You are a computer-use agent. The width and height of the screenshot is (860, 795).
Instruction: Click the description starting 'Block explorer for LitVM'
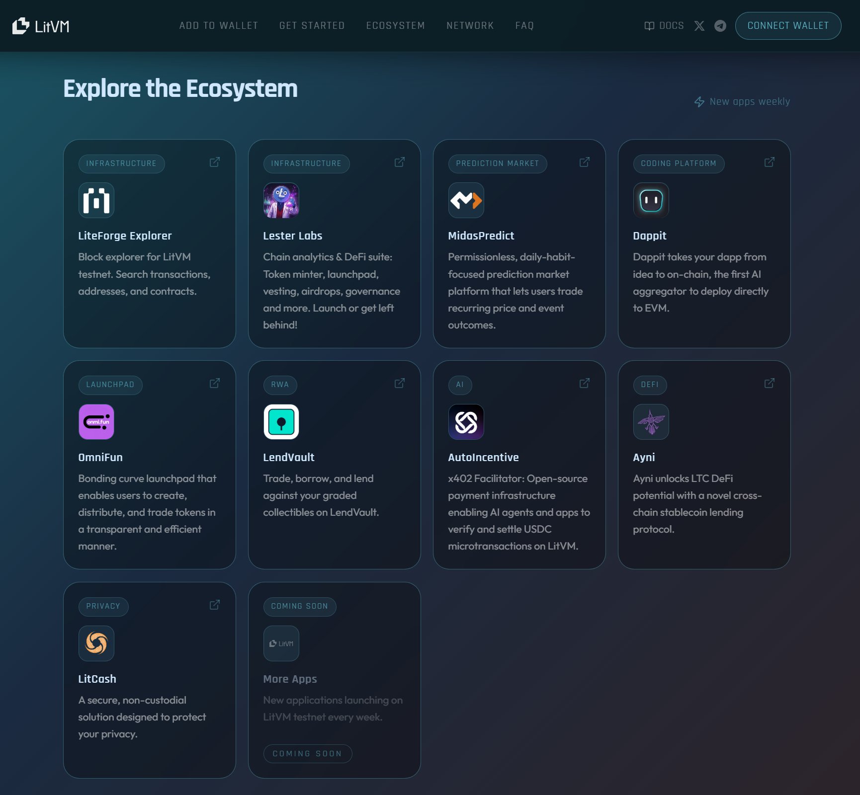coord(144,274)
